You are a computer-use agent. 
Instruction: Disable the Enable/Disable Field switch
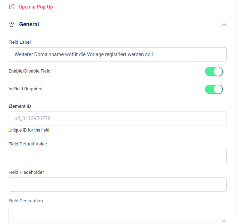tap(214, 71)
